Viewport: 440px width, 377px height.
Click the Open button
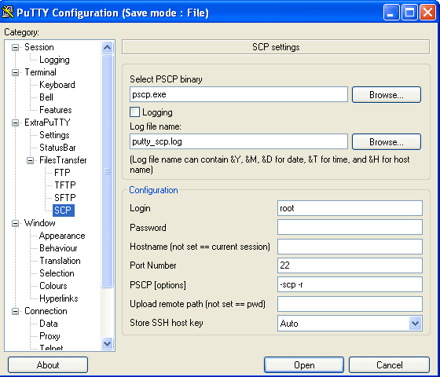pyautogui.click(x=304, y=365)
